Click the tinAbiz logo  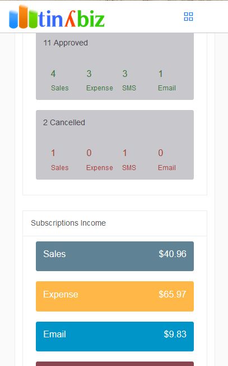57,17
